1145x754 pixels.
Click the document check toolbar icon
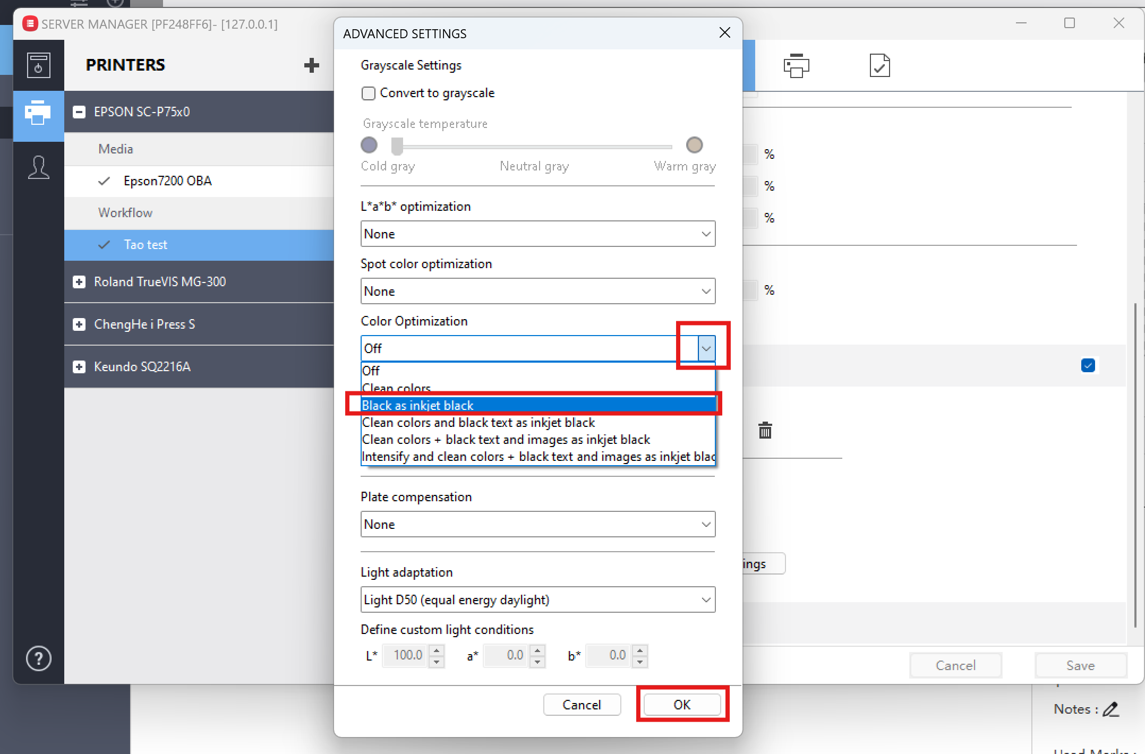click(879, 66)
